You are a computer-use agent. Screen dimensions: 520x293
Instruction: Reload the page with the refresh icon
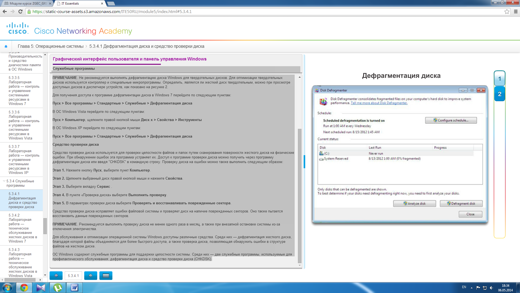pos(20,12)
